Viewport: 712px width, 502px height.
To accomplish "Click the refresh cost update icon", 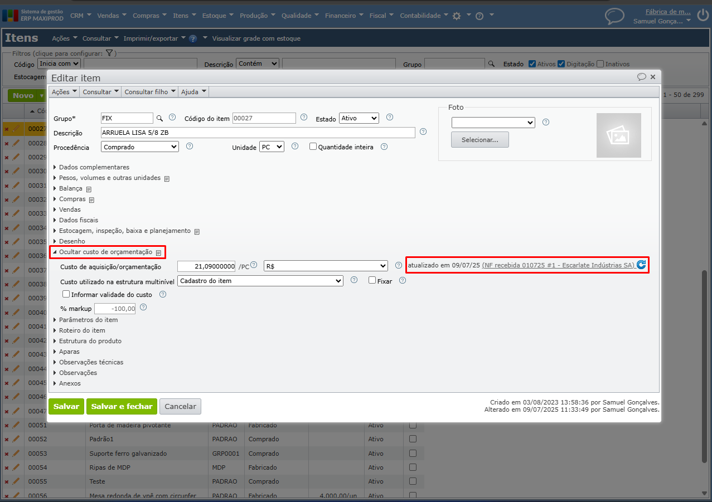I will (x=642, y=265).
